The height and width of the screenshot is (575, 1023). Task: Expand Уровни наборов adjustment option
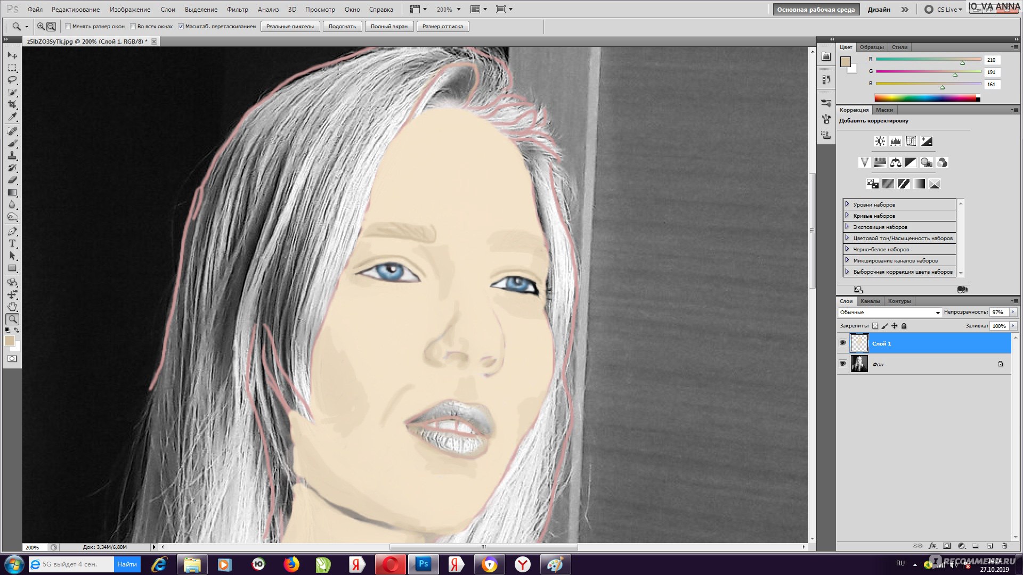click(x=847, y=204)
